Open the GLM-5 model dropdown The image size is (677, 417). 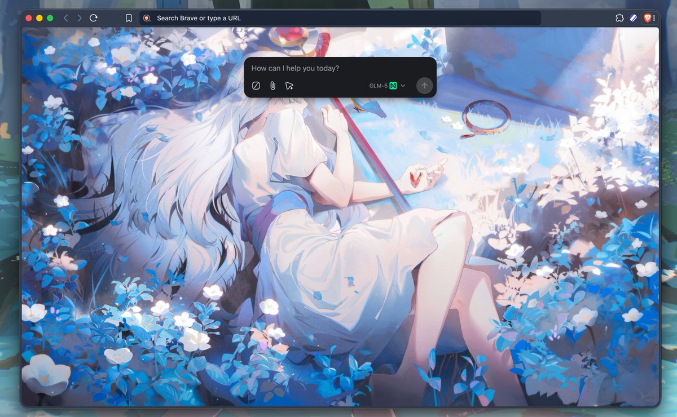[x=387, y=86]
